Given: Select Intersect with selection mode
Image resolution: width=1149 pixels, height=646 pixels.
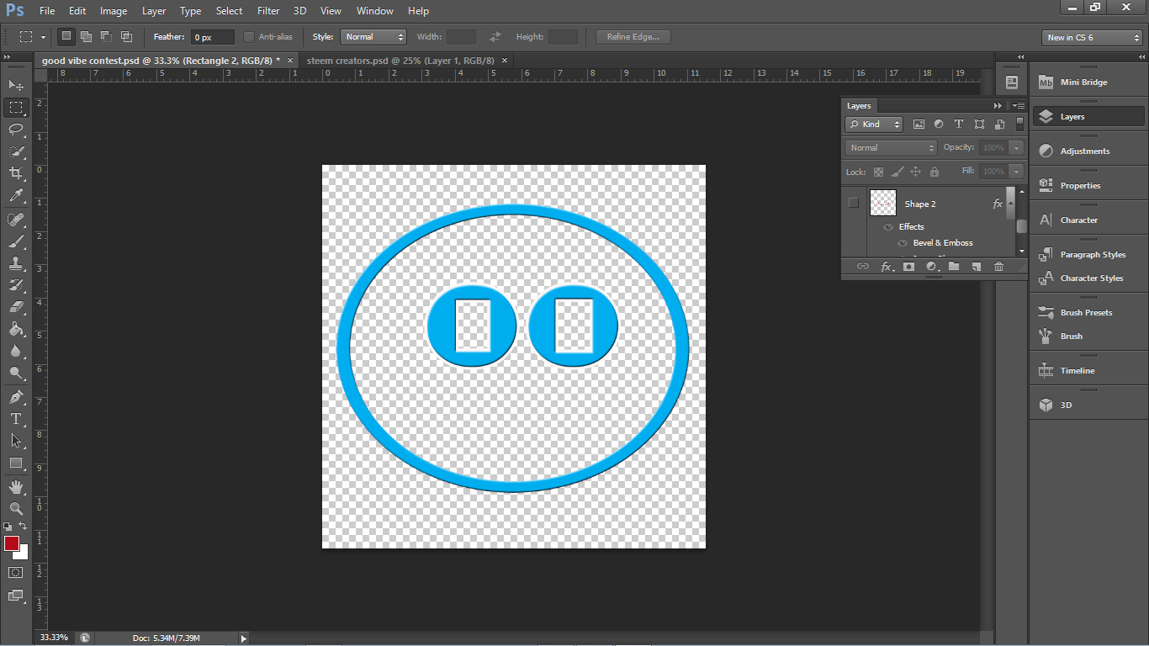Looking at the screenshot, I should 126,36.
